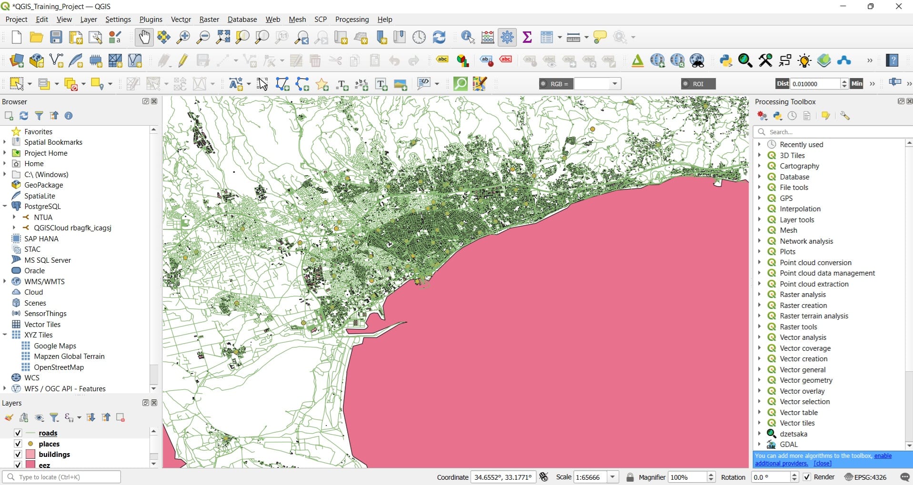Image resolution: width=913 pixels, height=485 pixels.
Task: Open statistical summary sigma icon
Action: 527,37
